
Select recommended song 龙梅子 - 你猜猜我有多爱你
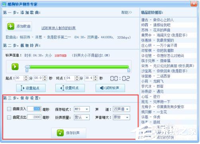pyautogui.click(x=163, y=107)
